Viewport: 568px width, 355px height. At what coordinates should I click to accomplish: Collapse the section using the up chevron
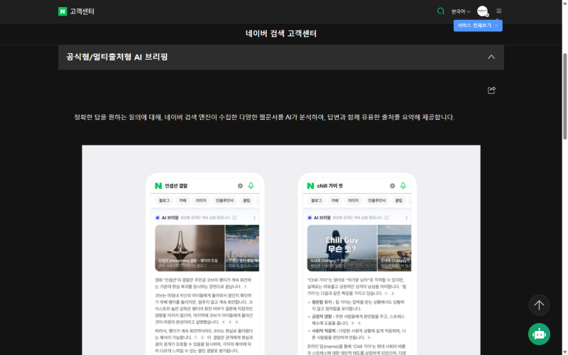[491, 57]
